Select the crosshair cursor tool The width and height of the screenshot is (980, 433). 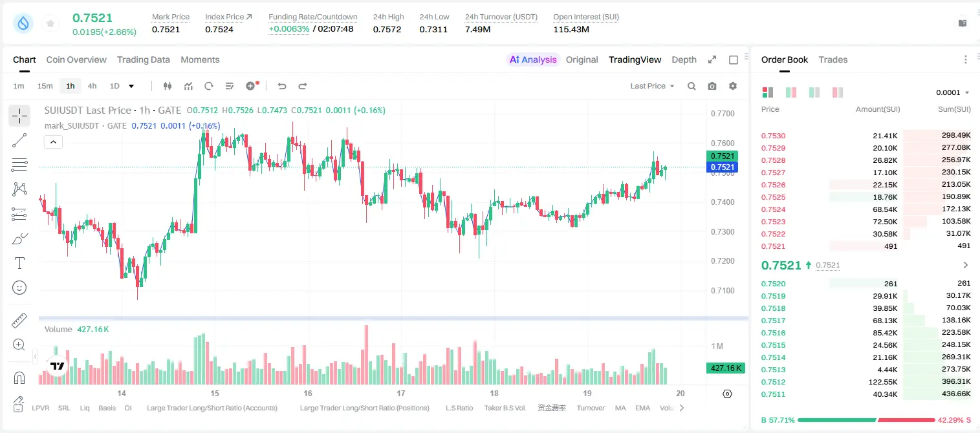(19, 116)
